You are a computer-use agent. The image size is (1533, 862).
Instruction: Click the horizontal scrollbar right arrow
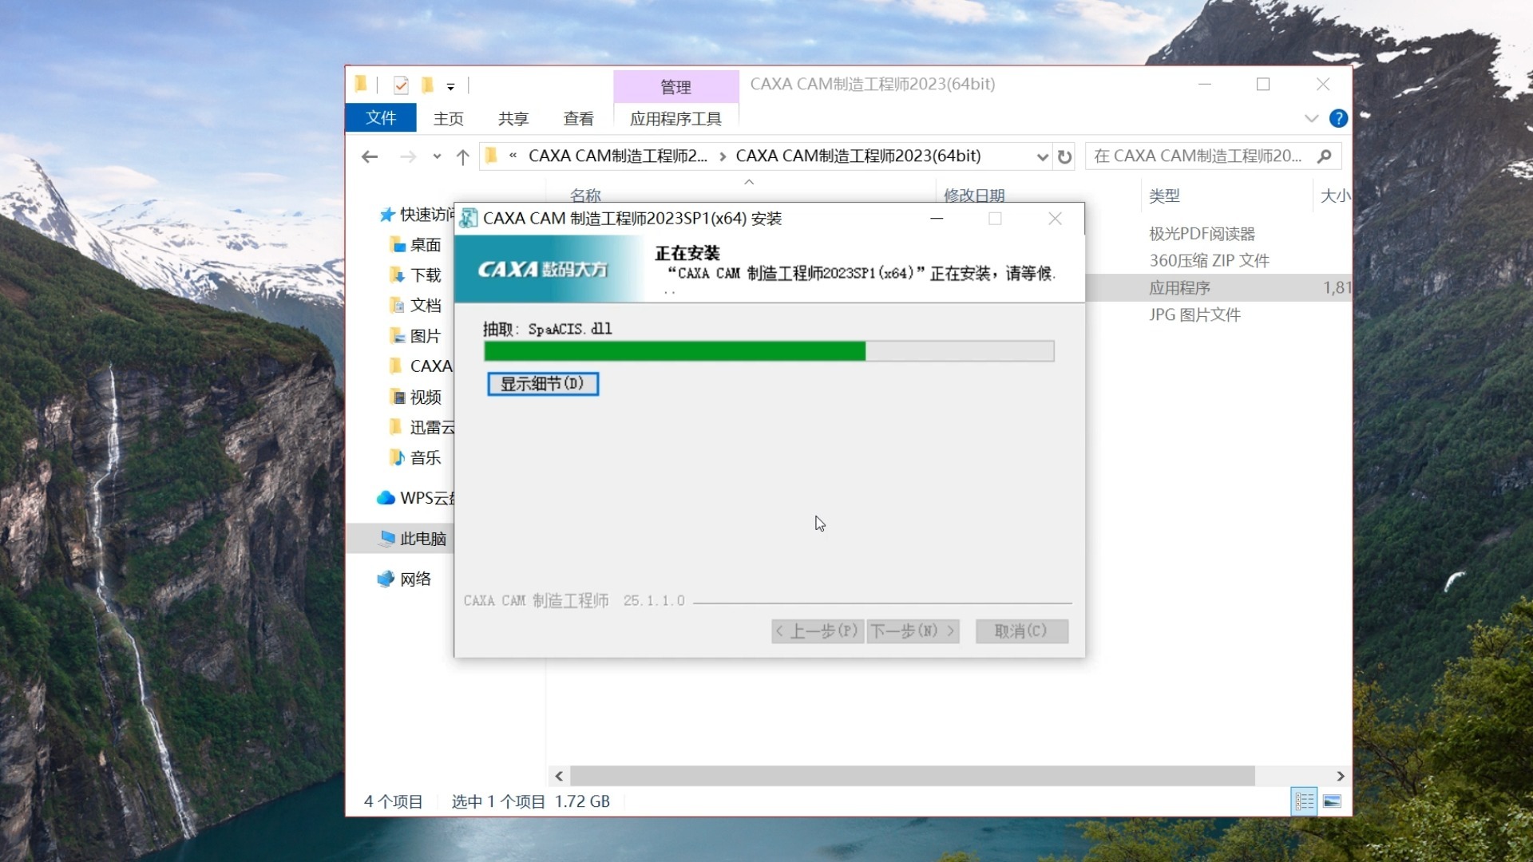1341,776
